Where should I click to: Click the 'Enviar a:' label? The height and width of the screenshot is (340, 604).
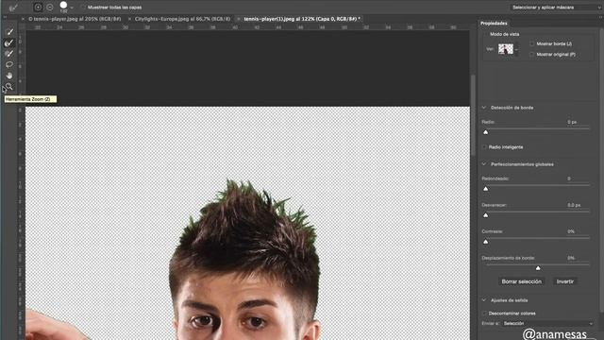point(490,323)
